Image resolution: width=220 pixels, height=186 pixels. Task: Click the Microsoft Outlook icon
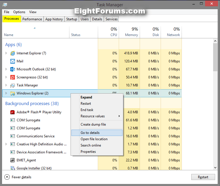click(x=13, y=69)
